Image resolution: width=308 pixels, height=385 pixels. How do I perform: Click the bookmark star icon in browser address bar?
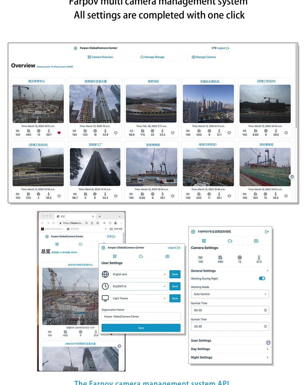98,223
